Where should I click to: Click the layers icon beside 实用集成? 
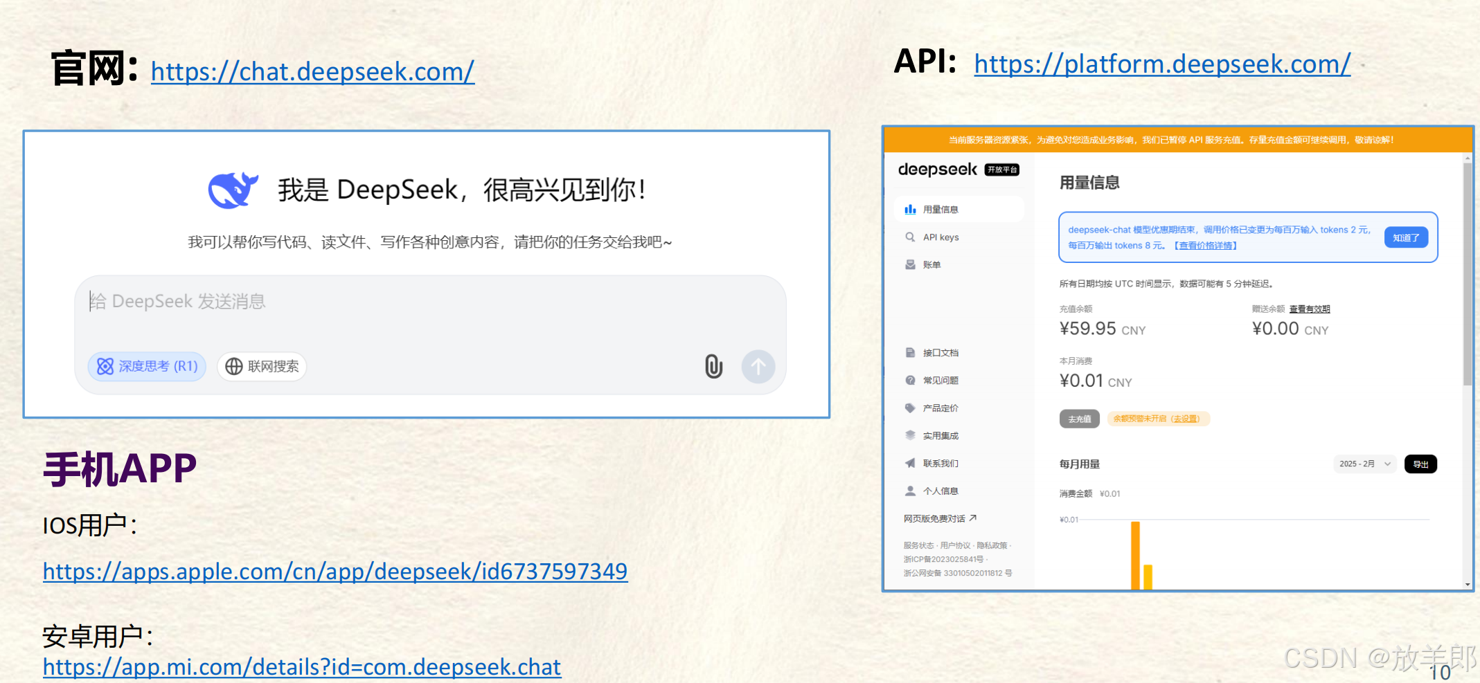coord(910,435)
